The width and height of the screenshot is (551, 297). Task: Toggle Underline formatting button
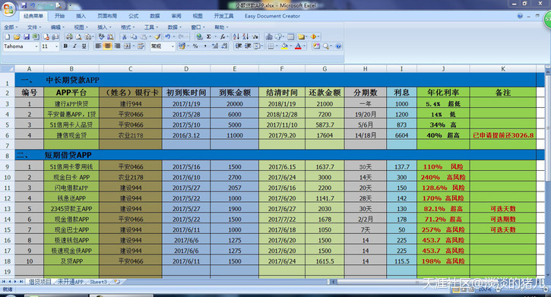pos(84,46)
